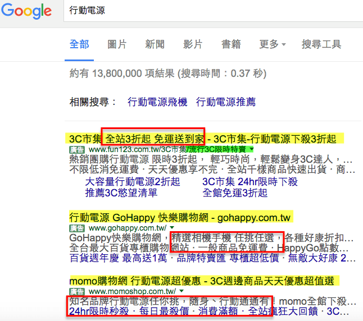Open 搜尋工具 options
The image size is (363, 321).
[321, 44]
